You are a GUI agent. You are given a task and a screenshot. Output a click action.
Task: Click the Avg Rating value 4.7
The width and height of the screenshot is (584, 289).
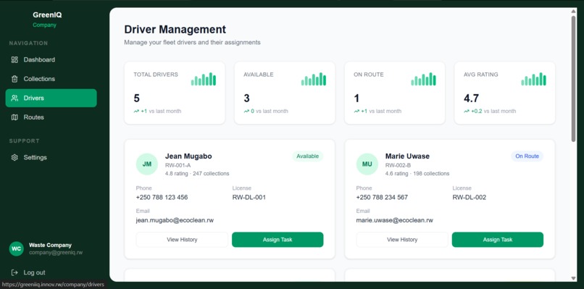471,99
